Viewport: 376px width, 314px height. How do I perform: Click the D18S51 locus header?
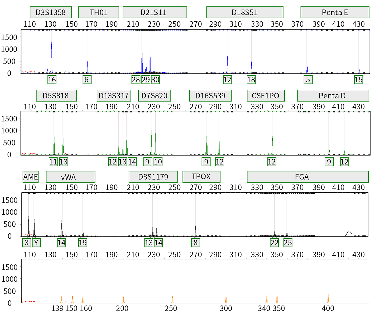pos(245,12)
